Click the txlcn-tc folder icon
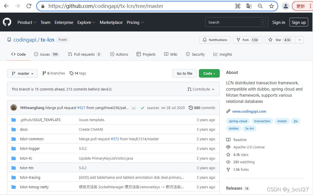Screen dimensions: 313x195 (x=13, y=158)
